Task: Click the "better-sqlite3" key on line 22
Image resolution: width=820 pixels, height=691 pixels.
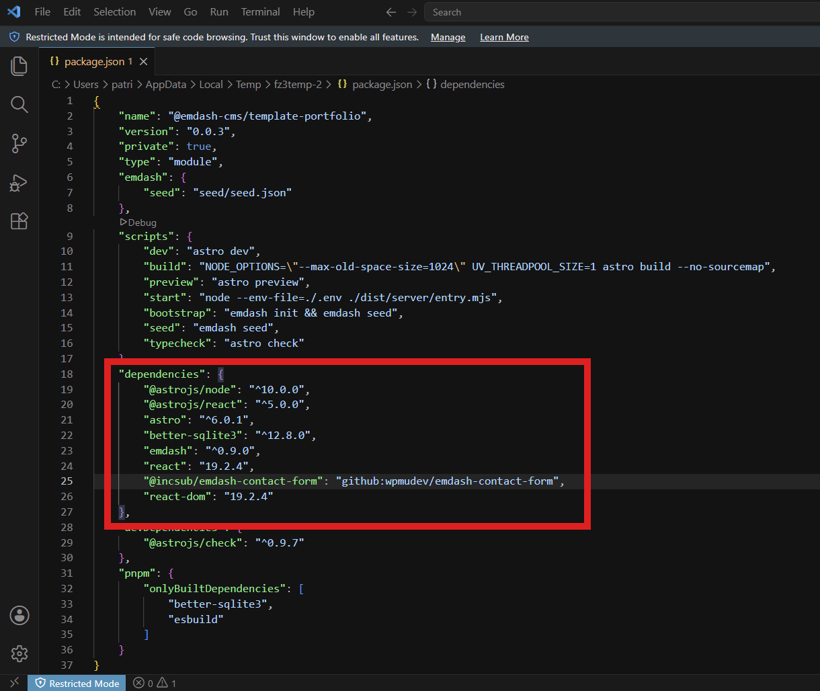Action: [193, 436]
